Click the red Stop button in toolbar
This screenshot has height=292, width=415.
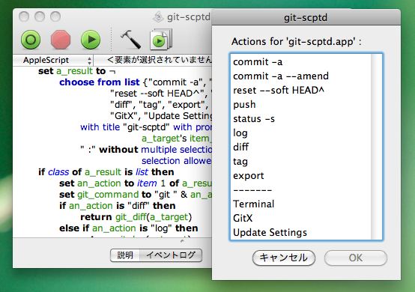tap(61, 40)
